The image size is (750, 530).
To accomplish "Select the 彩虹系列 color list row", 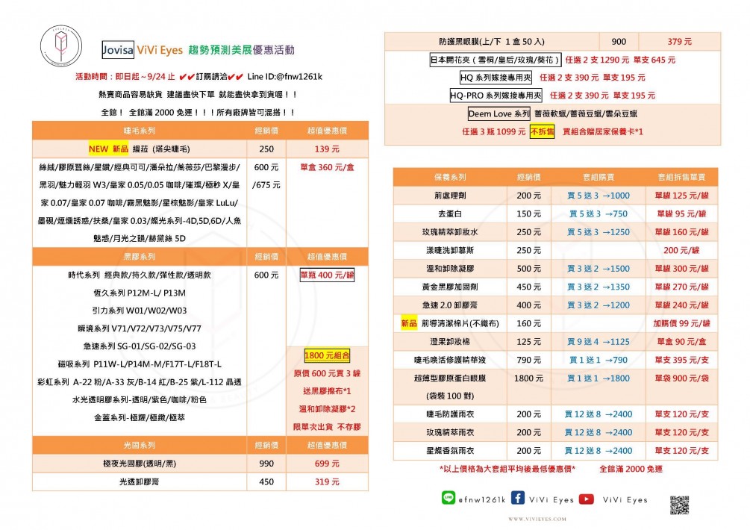I will pos(140,382).
